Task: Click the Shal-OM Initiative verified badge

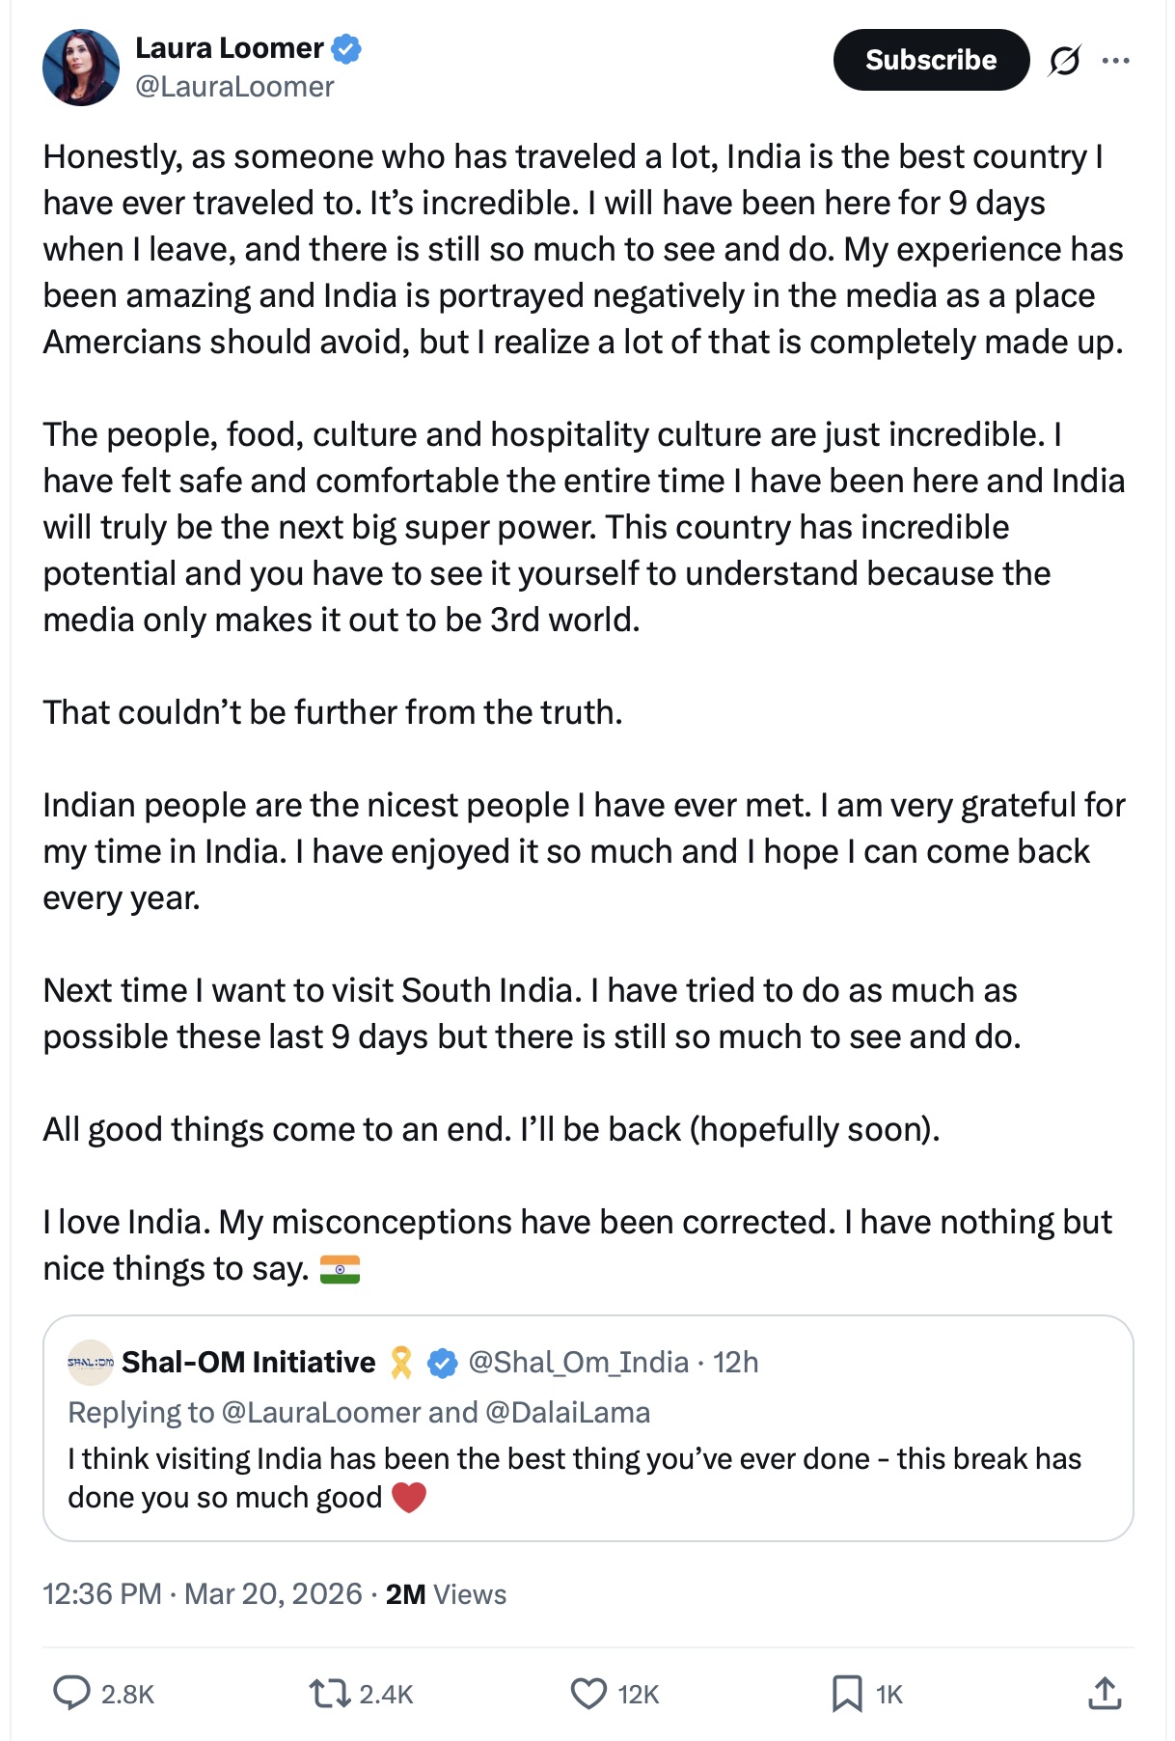Action: point(443,1363)
